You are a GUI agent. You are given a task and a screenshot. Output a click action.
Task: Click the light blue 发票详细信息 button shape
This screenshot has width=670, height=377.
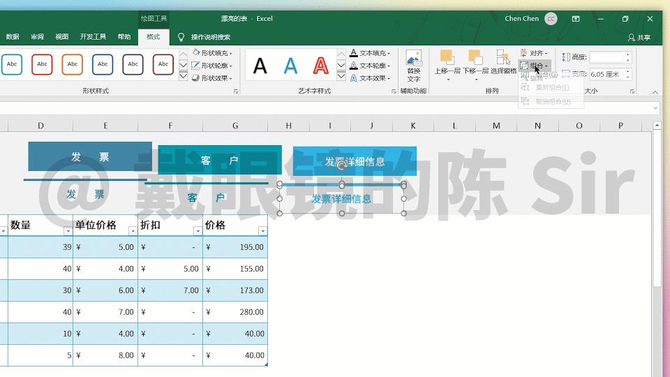[x=355, y=161]
